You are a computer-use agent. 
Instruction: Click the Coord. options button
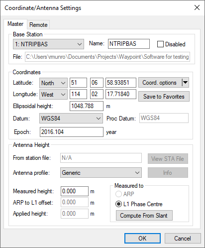tap(160, 83)
